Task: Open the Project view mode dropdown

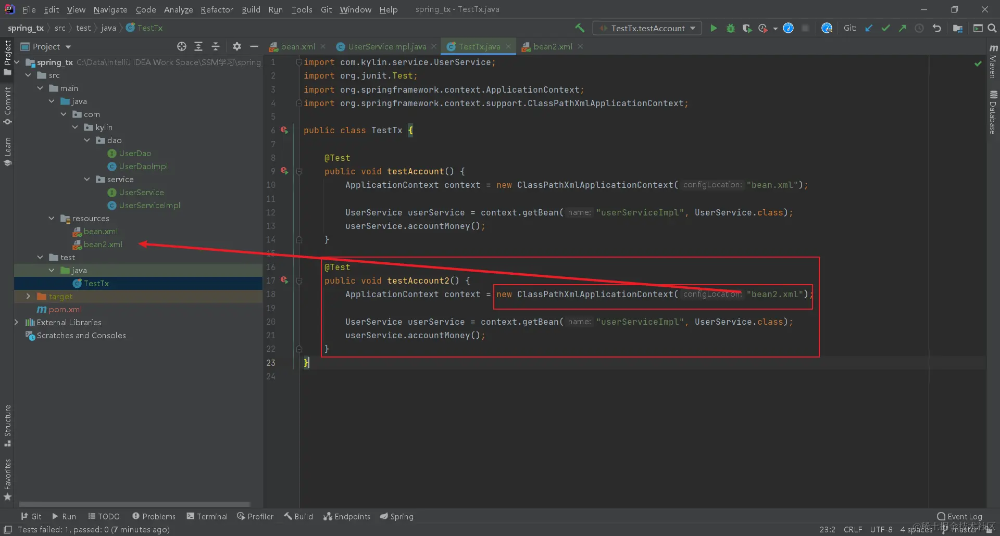Action: click(46, 47)
